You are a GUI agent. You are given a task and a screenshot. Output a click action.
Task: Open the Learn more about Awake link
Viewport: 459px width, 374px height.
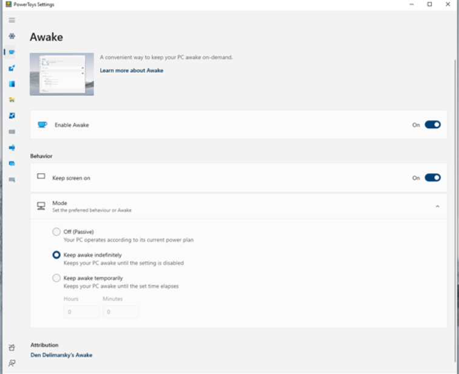click(131, 70)
